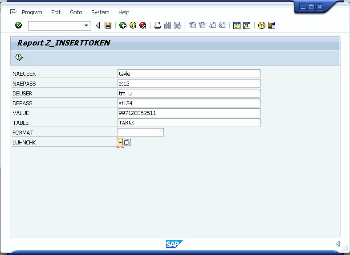Close the SAP window
The height and width of the screenshot is (255, 350).
[x=320, y=7]
